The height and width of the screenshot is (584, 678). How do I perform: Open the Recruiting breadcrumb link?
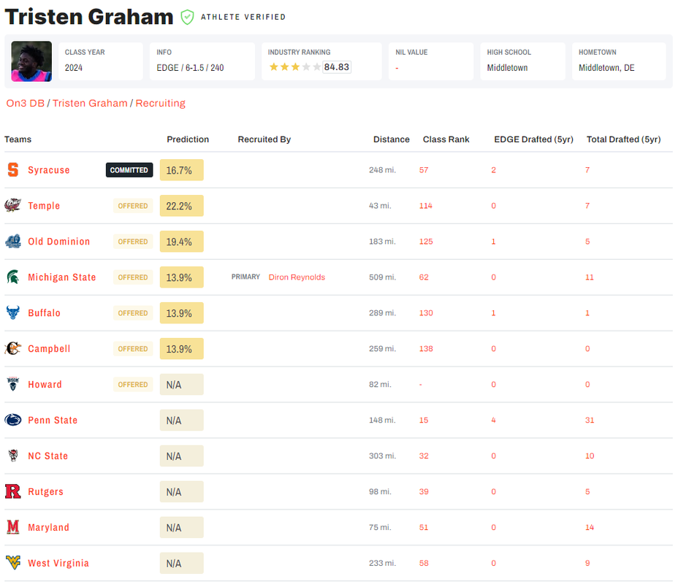(x=161, y=103)
